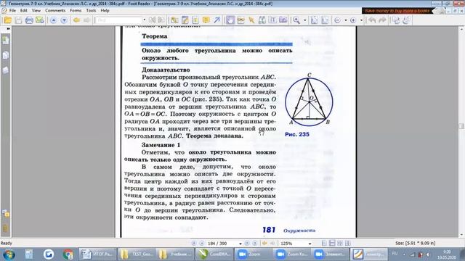Switch to the TEST_Geo folder taskbar button
This screenshot has height=261, width=465.
point(137,254)
